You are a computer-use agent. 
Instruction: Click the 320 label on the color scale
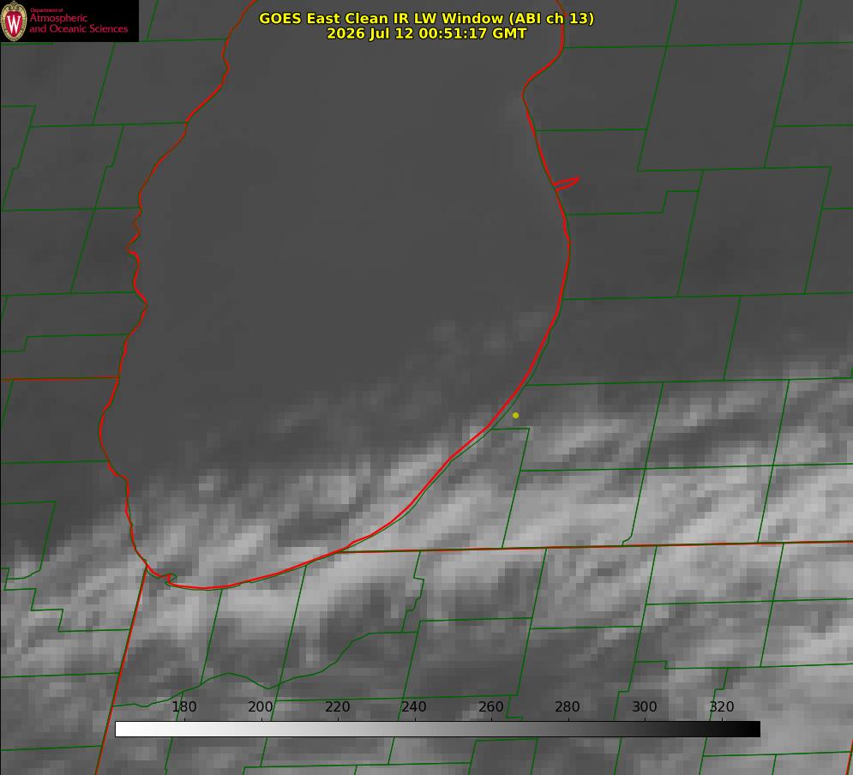click(722, 706)
